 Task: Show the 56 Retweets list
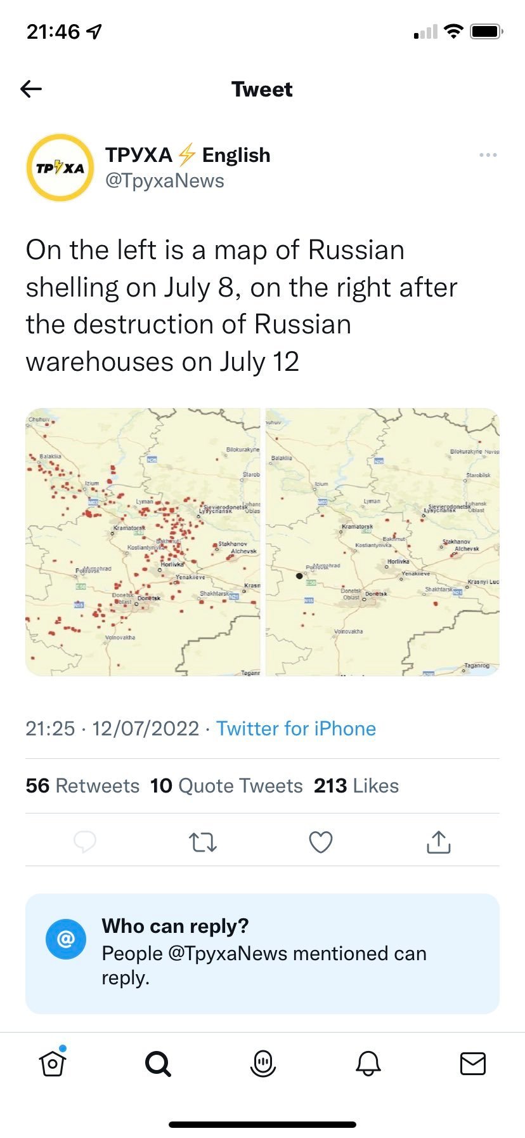point(82,786)
